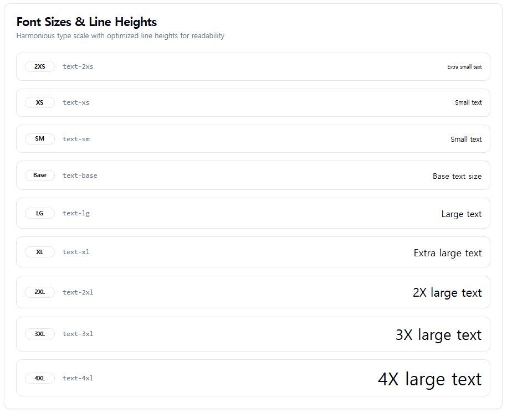Select the text-base class code

(80, 175)
